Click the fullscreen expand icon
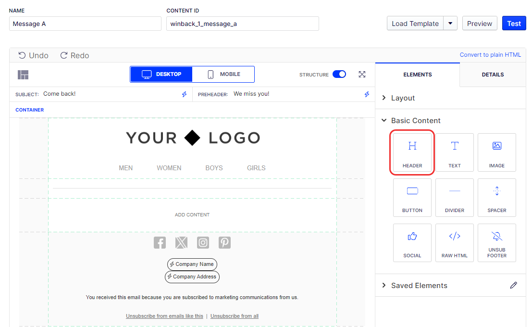 [x=362, y=75]
